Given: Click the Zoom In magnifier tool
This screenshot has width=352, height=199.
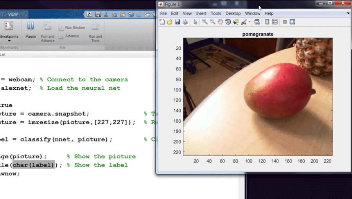Looking at the screenshot, I should [205, 22].
